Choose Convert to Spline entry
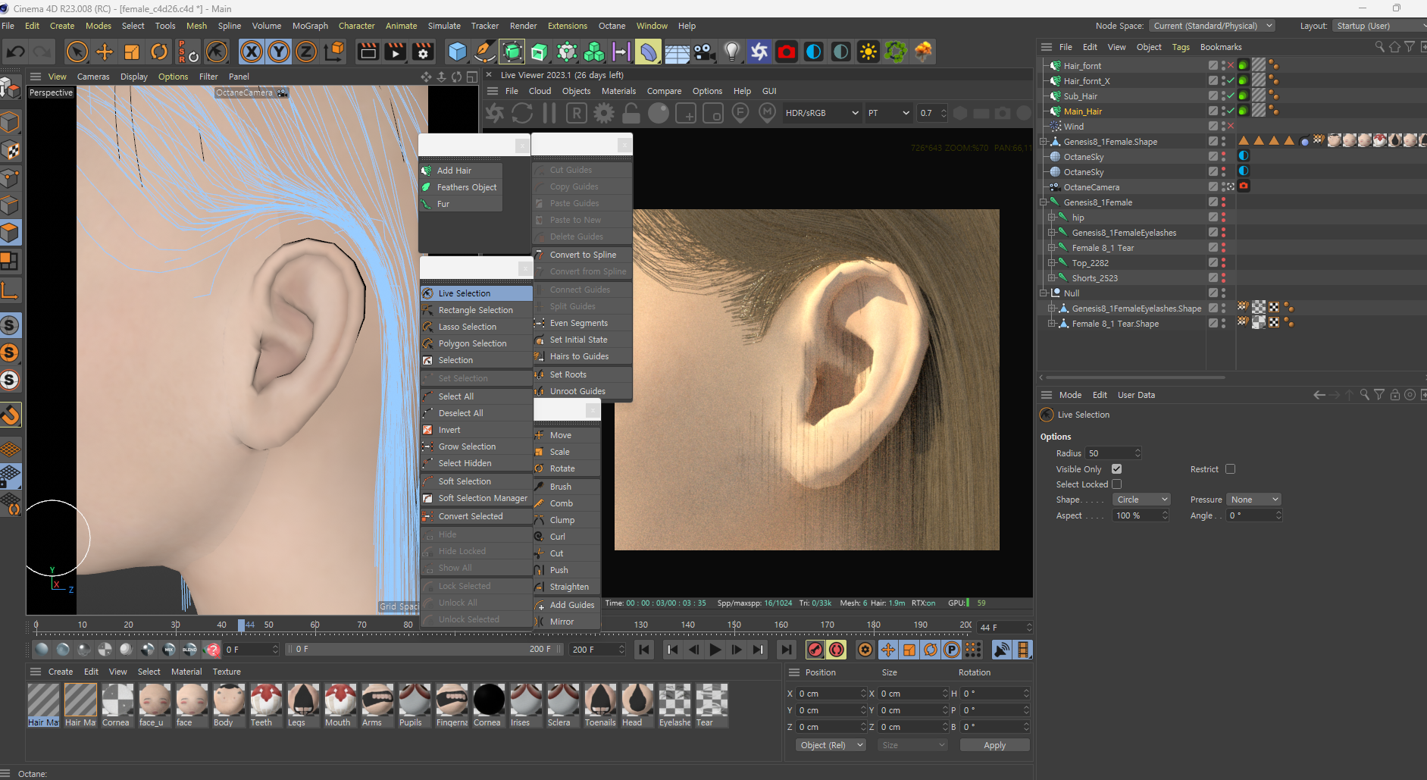1427x780 pixels. tap(582, 255)
